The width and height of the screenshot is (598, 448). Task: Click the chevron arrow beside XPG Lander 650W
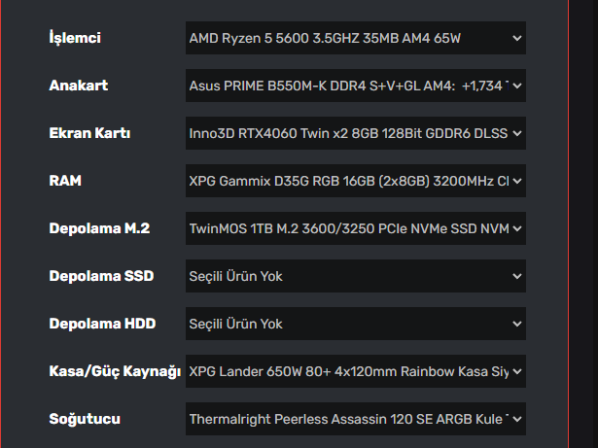click(516, 371)
